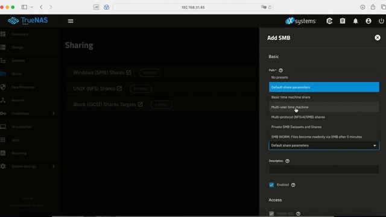Choose the SMB WORM preset
The width and height of the screenshot is (386, 217).
(x=324, y=137)
